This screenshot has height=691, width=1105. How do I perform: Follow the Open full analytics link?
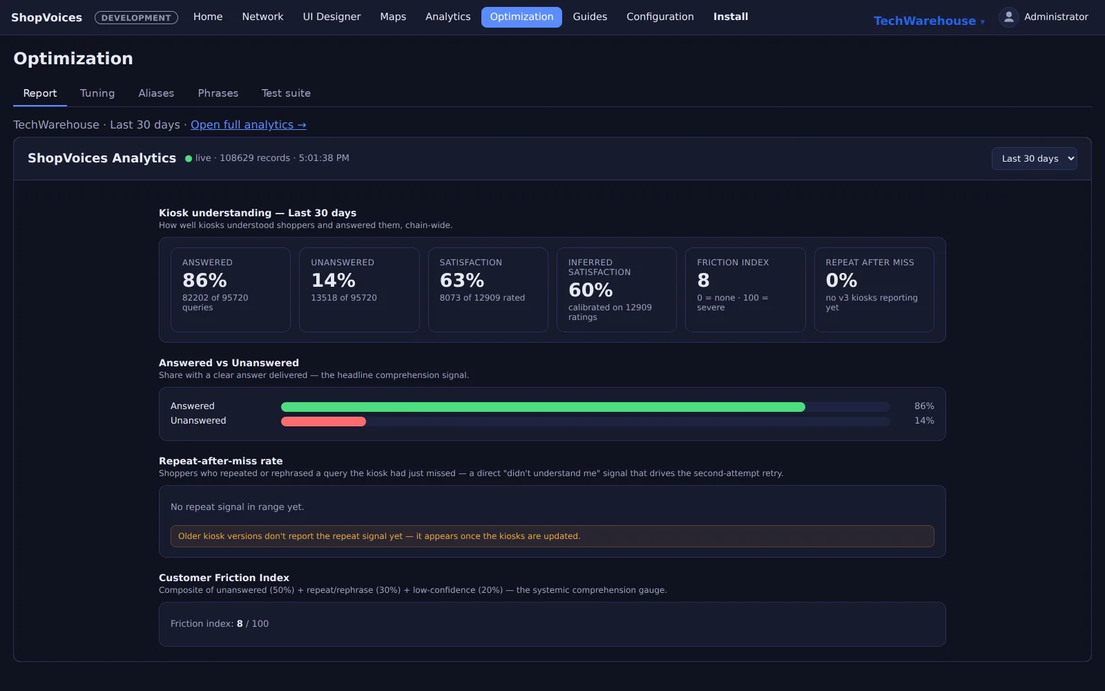point(249,125)
